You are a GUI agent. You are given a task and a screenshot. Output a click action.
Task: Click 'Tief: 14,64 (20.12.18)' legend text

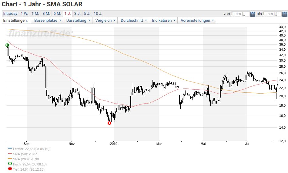29,169
